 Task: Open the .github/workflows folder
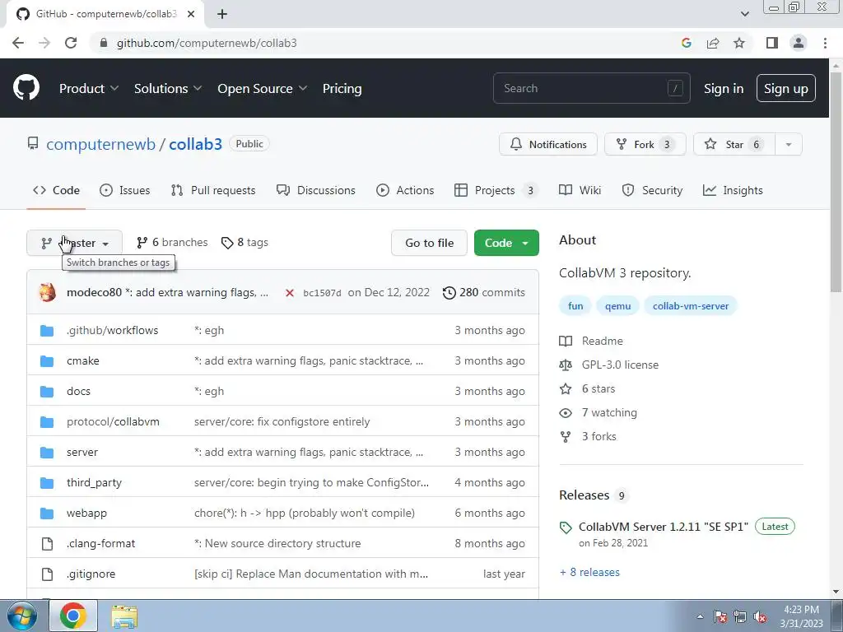[x=112, y=331]
